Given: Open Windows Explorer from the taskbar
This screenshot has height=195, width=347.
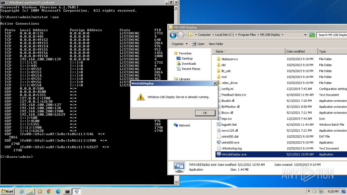Looking at the screenshot, I should (31, 191).
